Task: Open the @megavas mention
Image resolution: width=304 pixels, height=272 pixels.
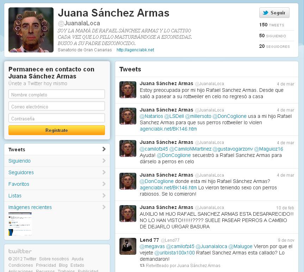Action: (152, 246)
